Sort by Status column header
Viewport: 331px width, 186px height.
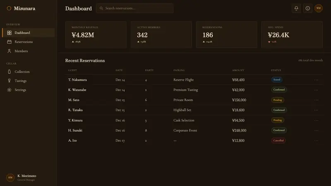point(276,70)
